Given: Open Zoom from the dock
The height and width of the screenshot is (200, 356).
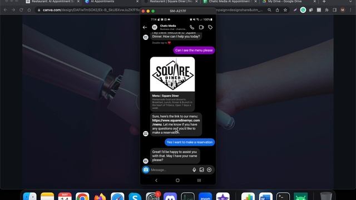Looking at the screenshot, I should (205, 196).
